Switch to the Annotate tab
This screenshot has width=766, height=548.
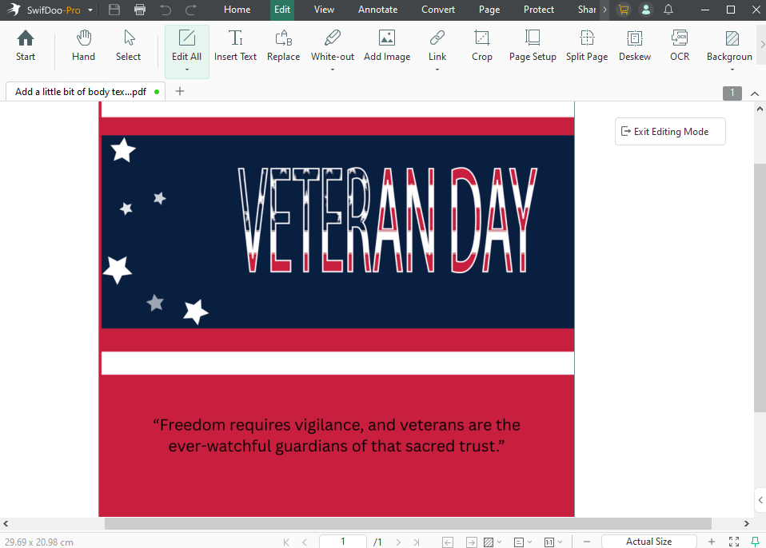click(377, 10)
